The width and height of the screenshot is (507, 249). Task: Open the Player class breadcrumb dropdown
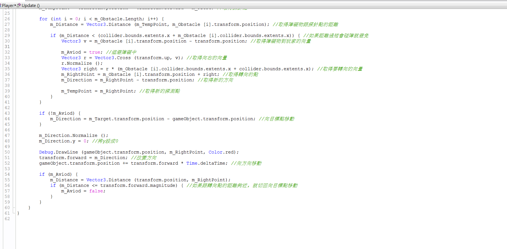8,5
